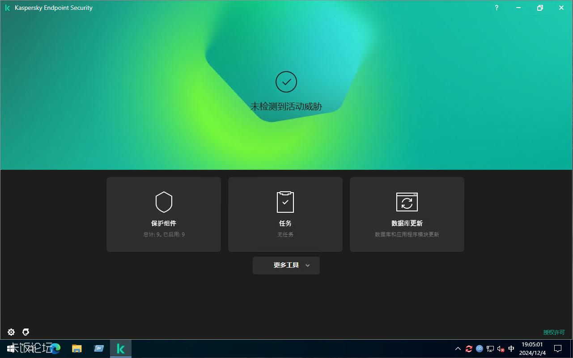Click the 数据库和应用程序模块更新 description text

(x=407, y=234)
